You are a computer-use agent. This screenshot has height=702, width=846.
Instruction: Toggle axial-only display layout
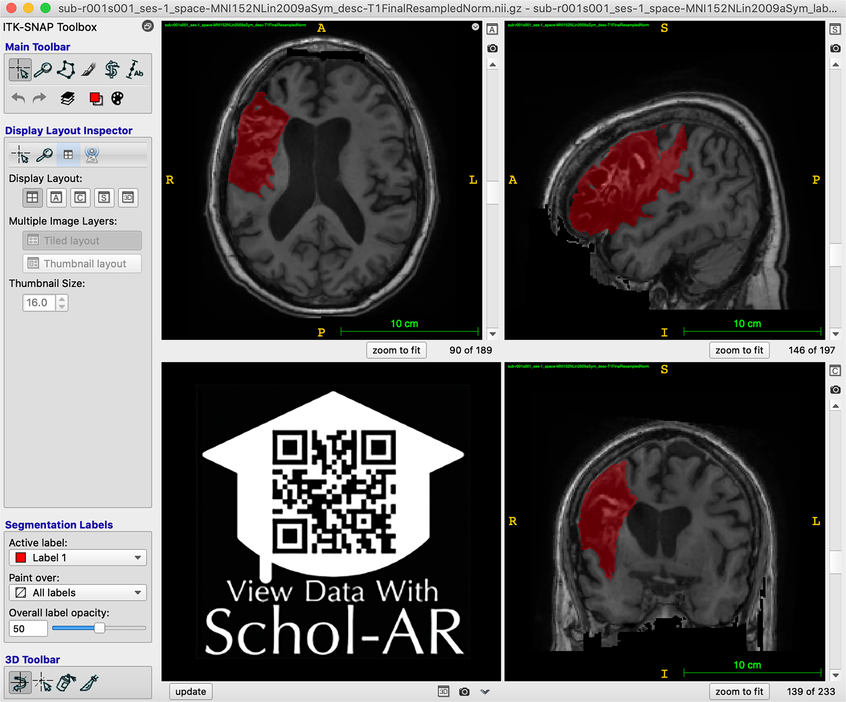[x=57, y=198]
